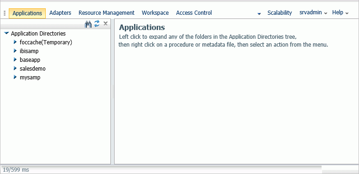Click the 19/599 ms status text

tap(16, 170)
